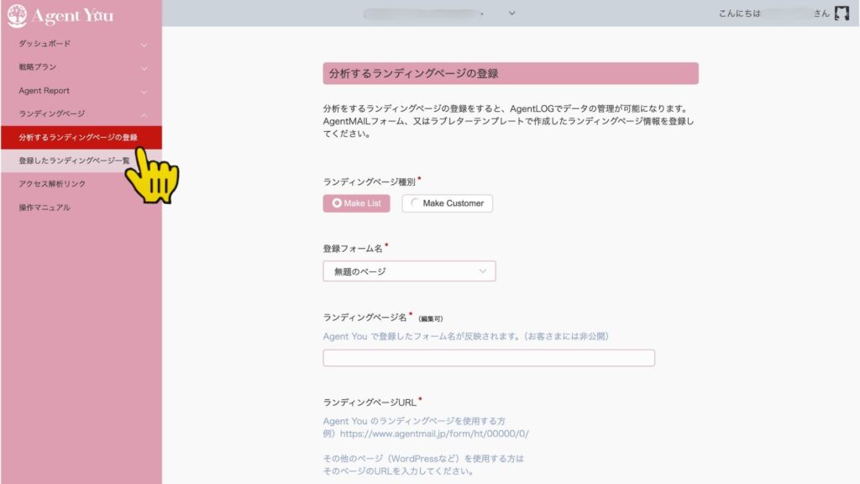
Task: Open アクセス解析リンク in the sidebar
Action: pos(52,184)
